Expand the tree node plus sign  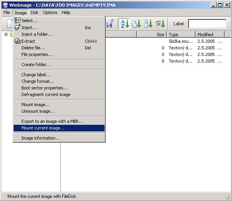[6, 35]
